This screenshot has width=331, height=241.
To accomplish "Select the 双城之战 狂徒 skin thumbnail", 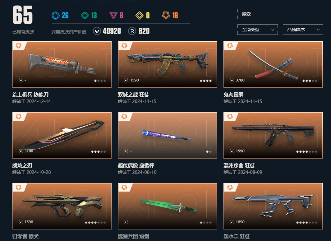I will pos(168,64).
